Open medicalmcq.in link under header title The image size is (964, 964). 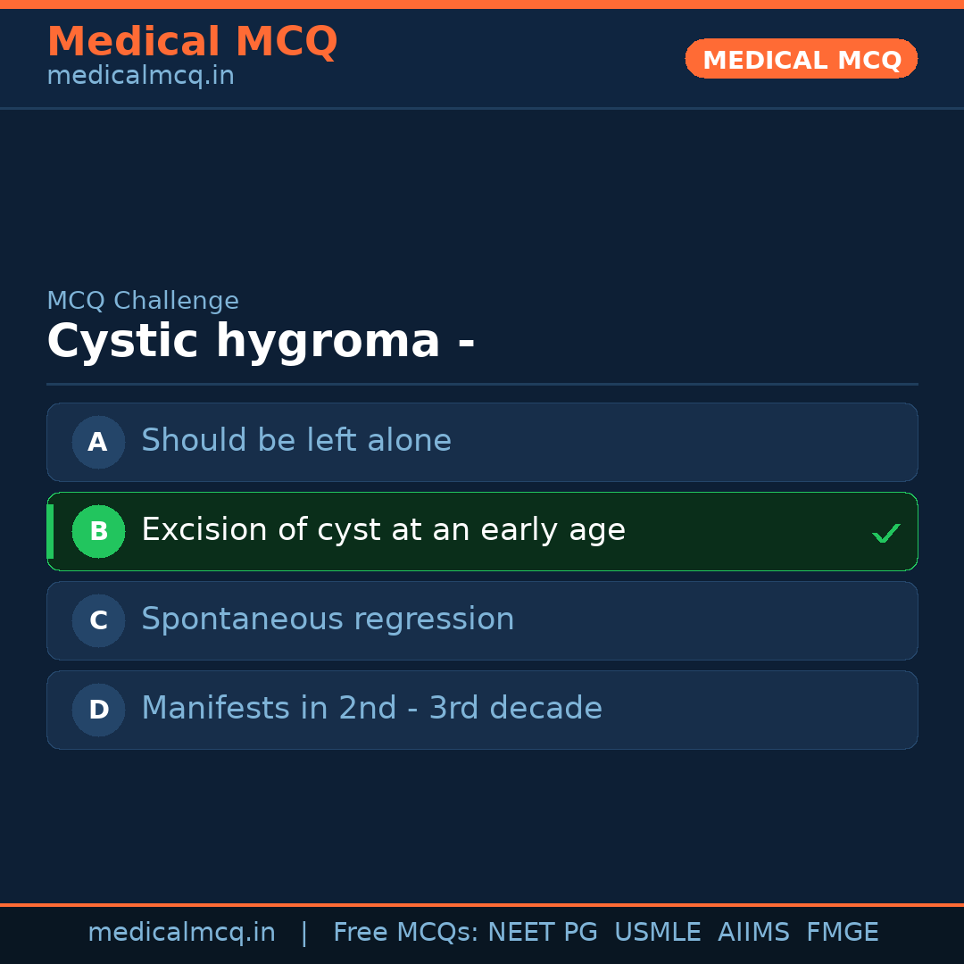click(140, 76)
